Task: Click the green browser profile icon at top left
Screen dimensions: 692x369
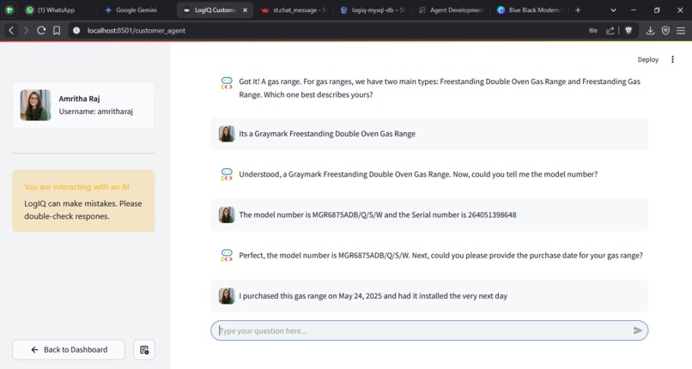Action: coord(9,9)
